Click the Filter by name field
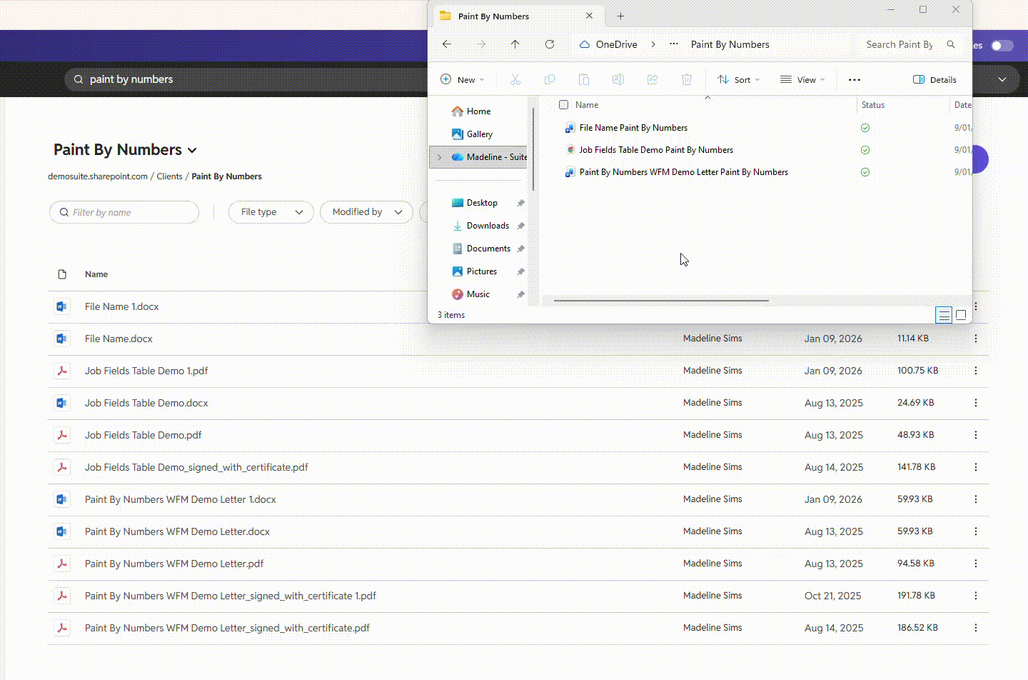Screen dimensions: 1028x680 pos(124,212)
